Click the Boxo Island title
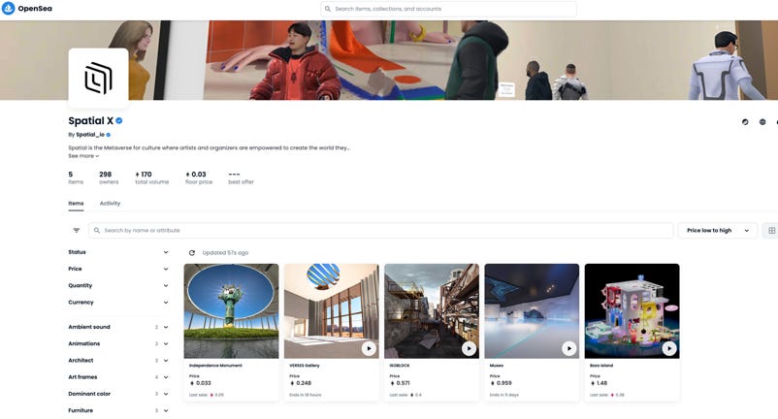The height and width of the screenshot is (419, 778). pyautogui.click(x=601, y=366)
